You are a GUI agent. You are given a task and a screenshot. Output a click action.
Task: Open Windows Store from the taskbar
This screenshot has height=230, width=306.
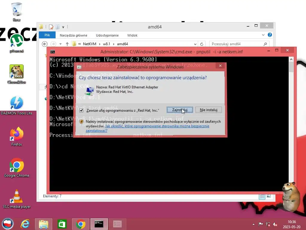tap(62, 224)
